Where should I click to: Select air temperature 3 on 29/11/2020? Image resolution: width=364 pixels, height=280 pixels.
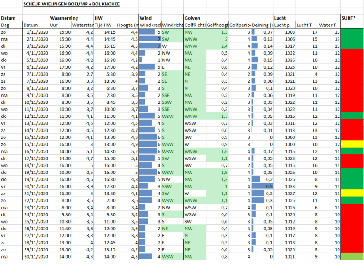point(307,249)
